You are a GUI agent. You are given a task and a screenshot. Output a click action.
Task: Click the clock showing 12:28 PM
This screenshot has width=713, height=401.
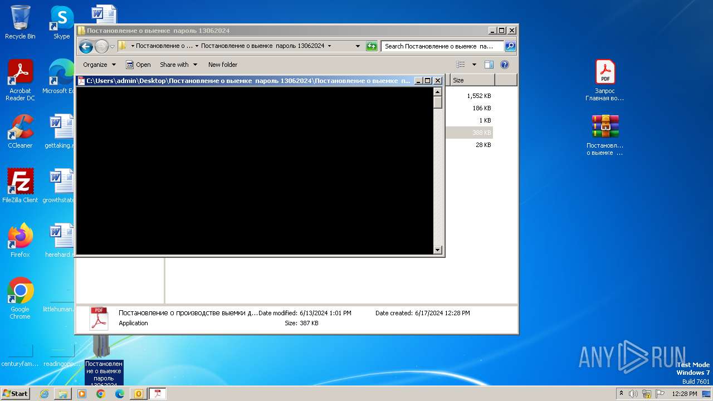684,394
